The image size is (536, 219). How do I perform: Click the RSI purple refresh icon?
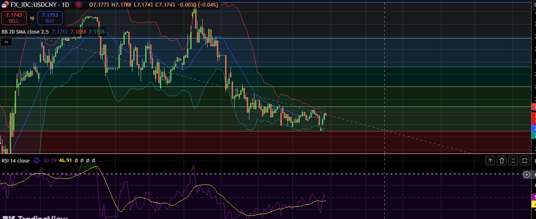36,160
